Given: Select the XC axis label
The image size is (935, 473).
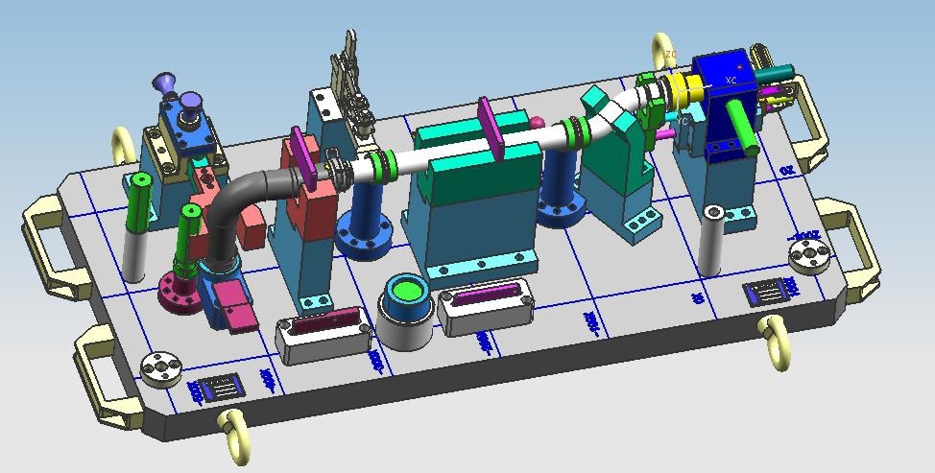Looking at the screenshot, I should pos(731,80).
